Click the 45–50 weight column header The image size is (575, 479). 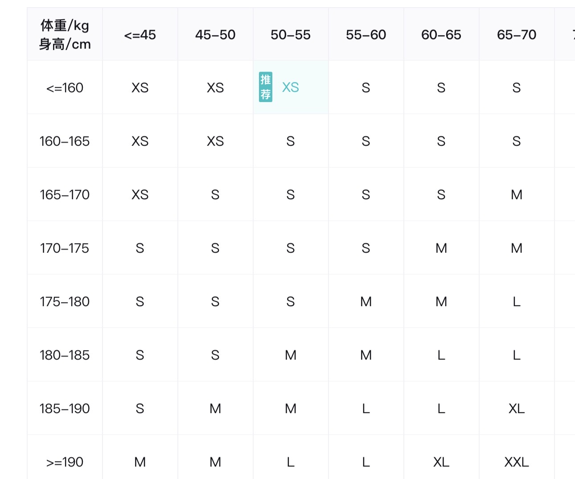(x=215, y=35)
